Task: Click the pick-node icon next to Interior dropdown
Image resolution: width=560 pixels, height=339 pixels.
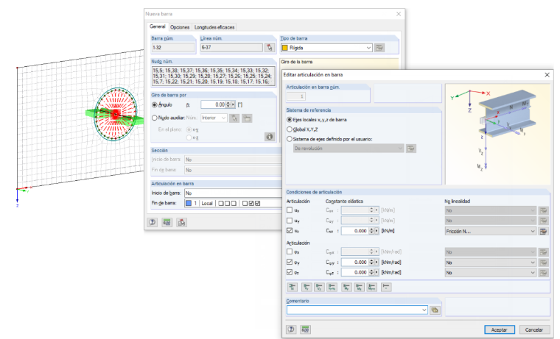Action: pos(234,118)
